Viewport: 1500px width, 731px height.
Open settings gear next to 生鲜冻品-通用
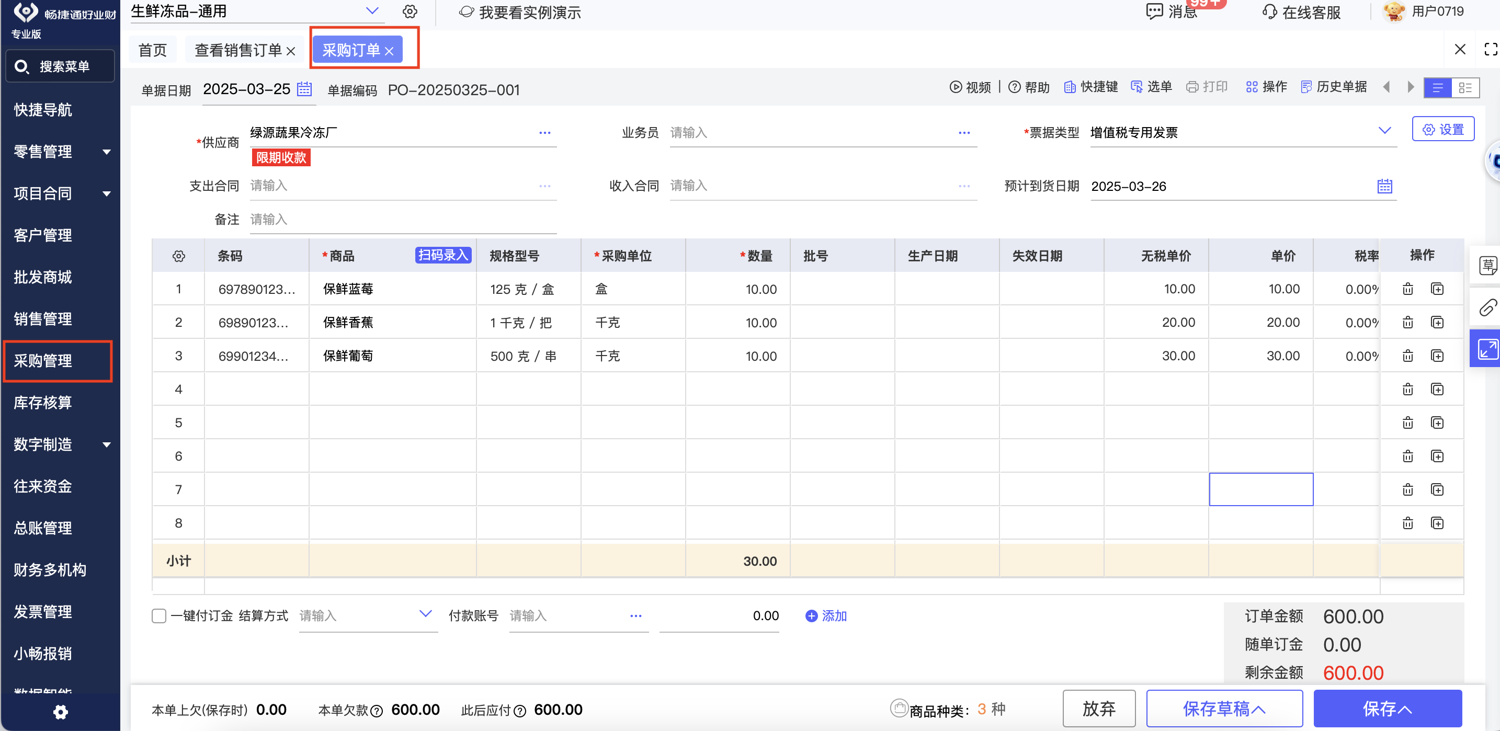click(x=410, y=12)
